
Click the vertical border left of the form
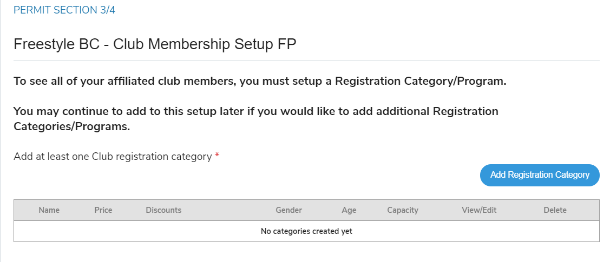click(1, 130)
